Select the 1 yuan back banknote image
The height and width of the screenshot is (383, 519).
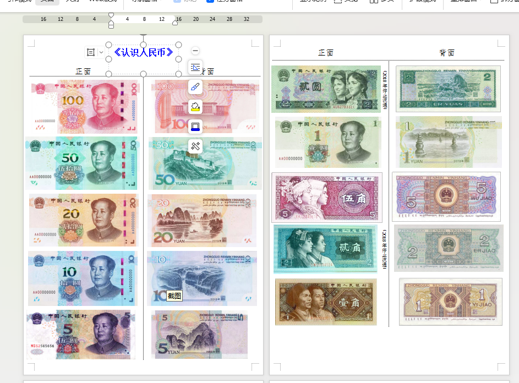tap(449, 142)
